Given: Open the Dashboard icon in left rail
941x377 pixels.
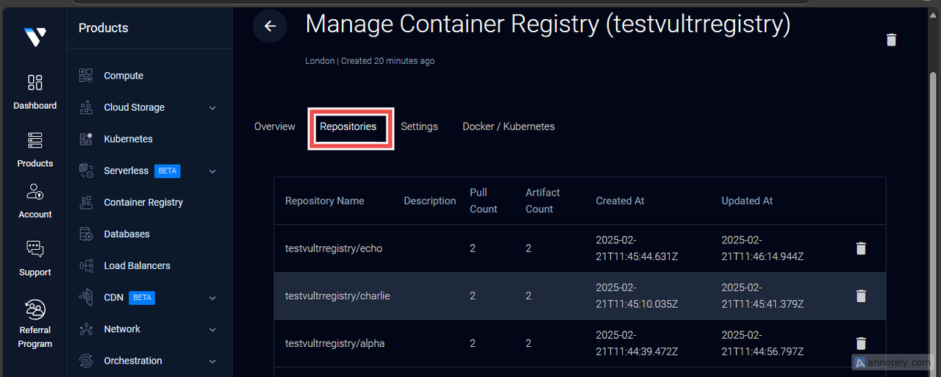Looking at the screenshot, I should point(35,82).
